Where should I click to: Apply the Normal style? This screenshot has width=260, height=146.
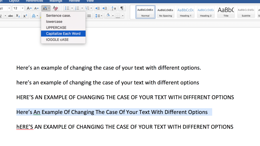pos(145,12)
